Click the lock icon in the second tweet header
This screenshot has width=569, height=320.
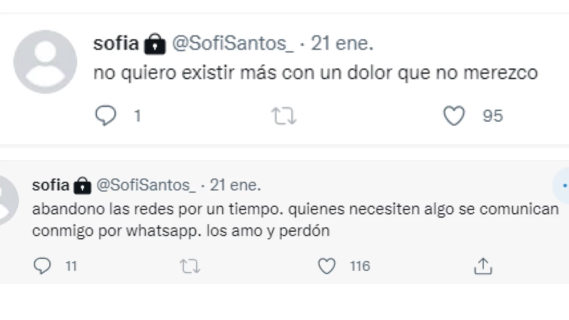pyautogui.click(x=82, y=186)
